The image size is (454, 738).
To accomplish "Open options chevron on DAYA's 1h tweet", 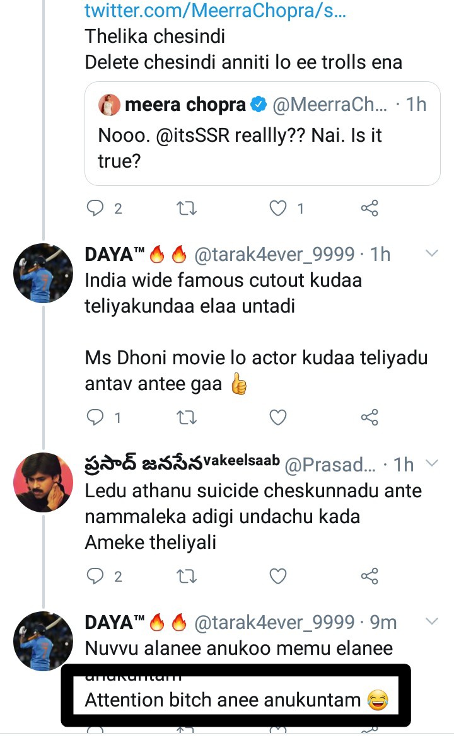I will pos(432,253).
